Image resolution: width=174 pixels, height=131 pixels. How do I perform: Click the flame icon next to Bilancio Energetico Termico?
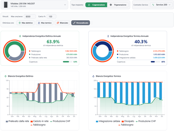click(x=93, y=76)
